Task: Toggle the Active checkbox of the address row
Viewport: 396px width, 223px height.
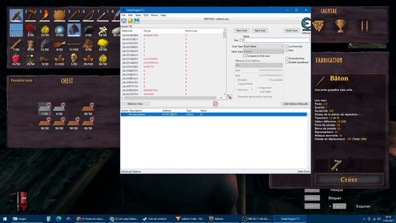Action: click(x=123, y=115)
